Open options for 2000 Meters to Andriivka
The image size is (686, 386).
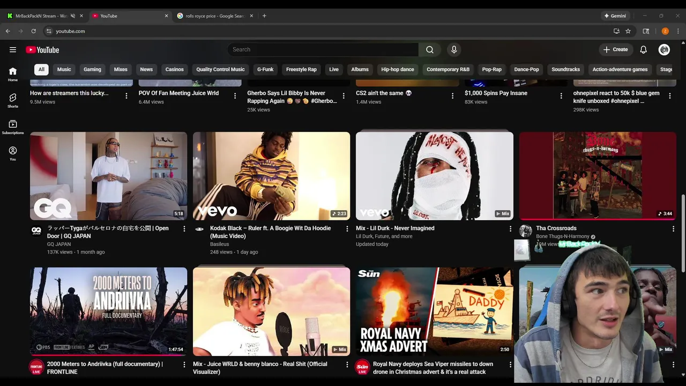tap(184, 365)
